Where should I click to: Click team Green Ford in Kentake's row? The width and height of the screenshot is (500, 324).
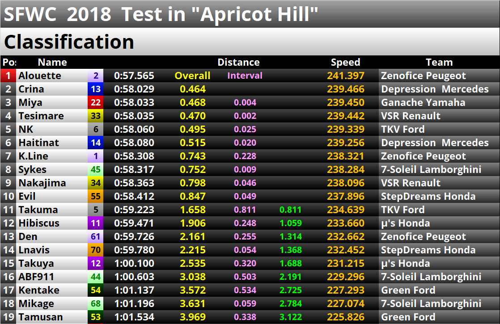(x=408, y=290)
